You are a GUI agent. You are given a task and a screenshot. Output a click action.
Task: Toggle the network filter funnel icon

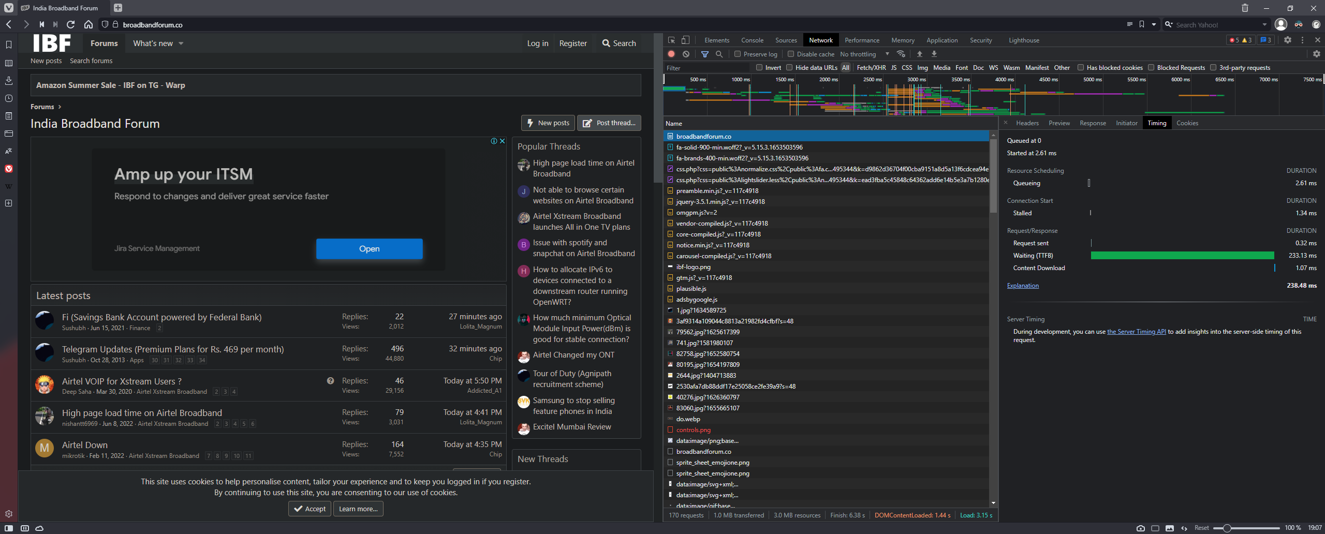click(x=704, y=54)
